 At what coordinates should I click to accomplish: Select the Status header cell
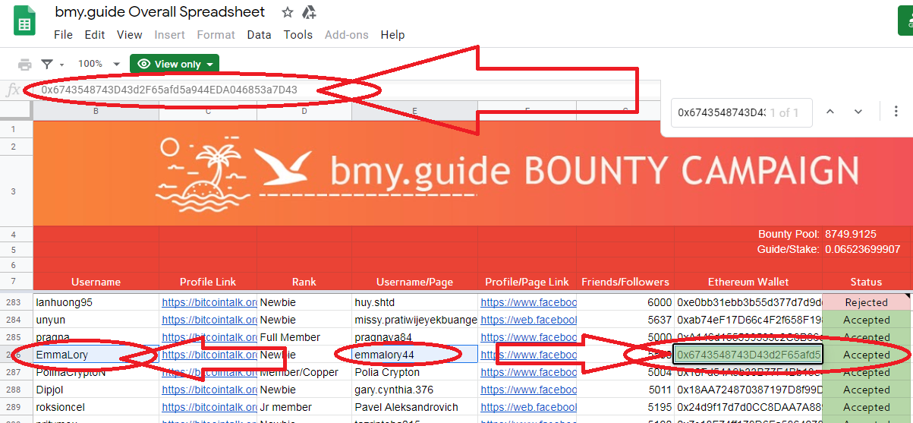[866, 282]
